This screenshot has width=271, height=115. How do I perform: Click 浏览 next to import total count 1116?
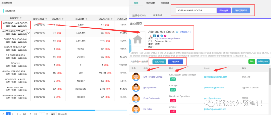108,41
